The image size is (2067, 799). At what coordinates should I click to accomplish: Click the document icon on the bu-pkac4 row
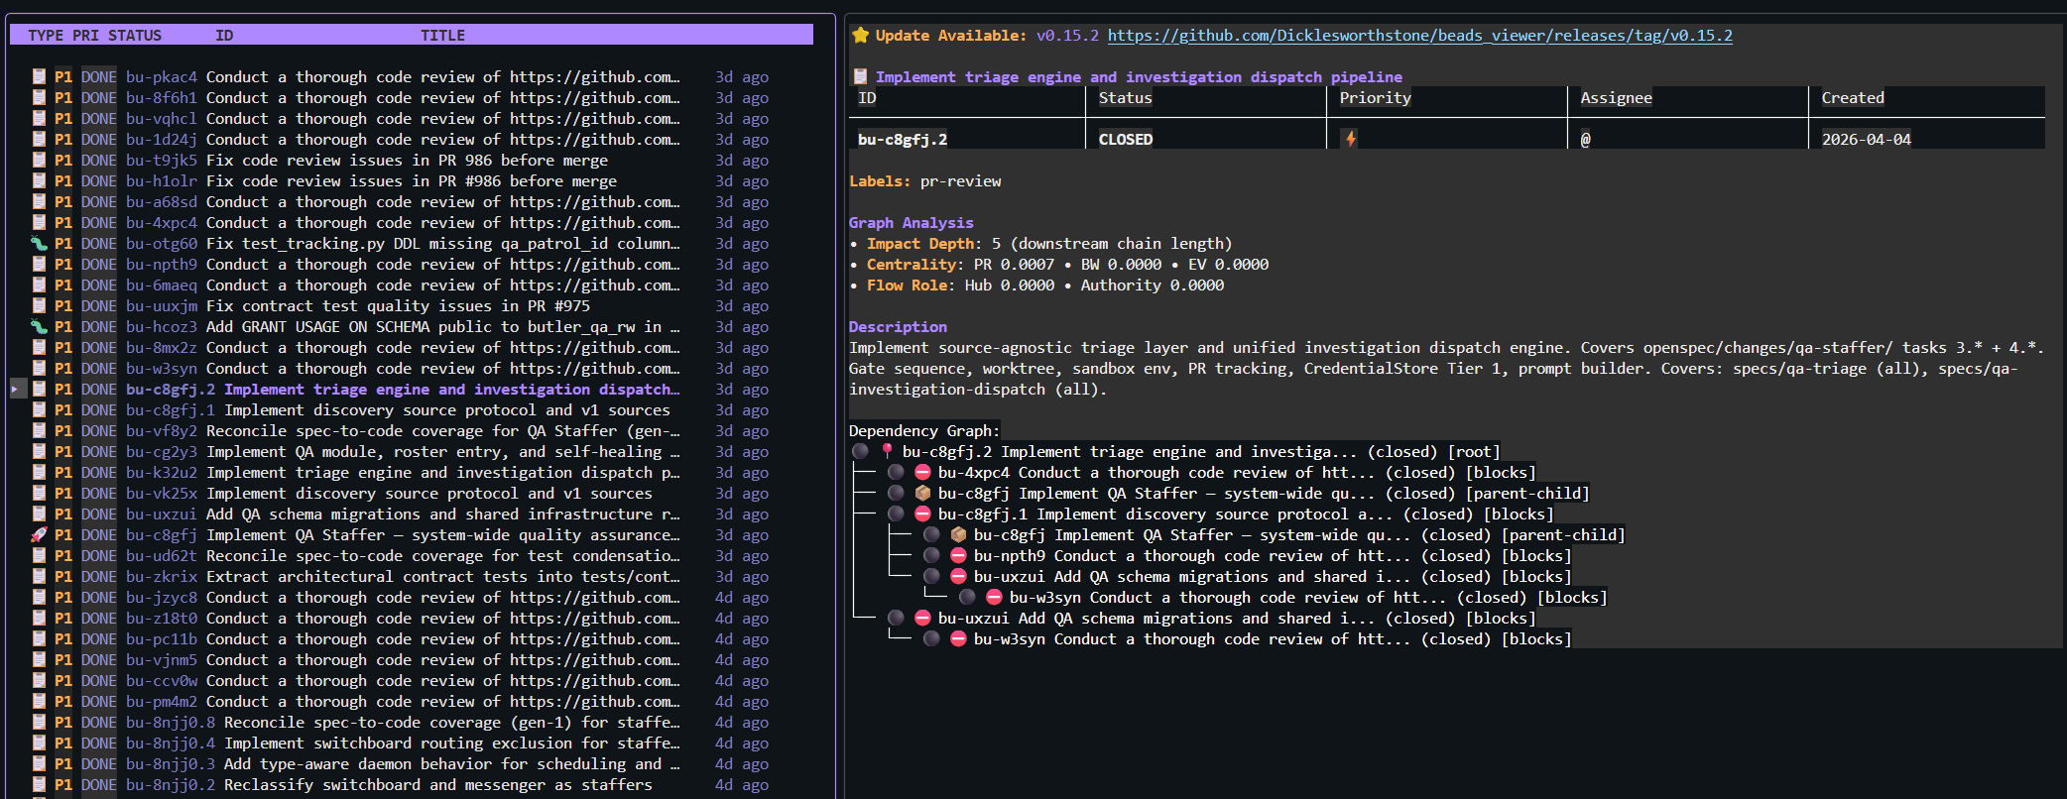39,77
